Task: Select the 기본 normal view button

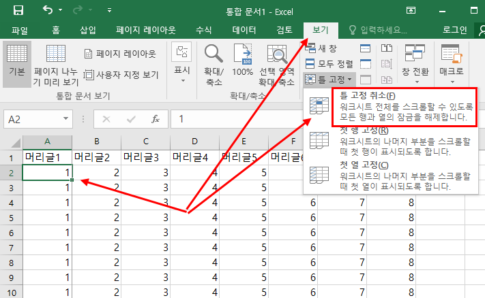Action: coord(17,64)
